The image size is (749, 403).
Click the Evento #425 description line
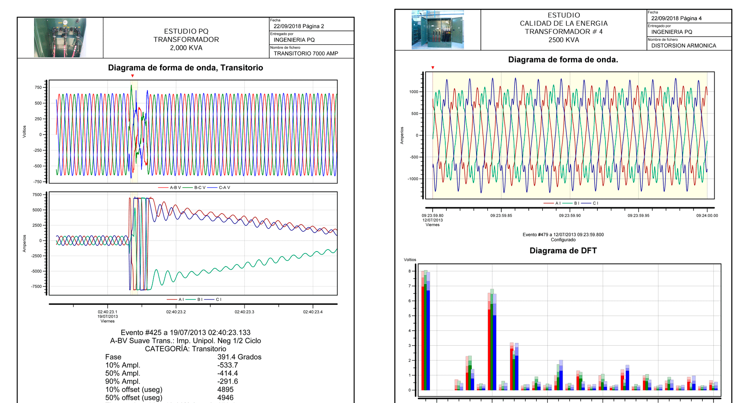(x=185, y=333)
